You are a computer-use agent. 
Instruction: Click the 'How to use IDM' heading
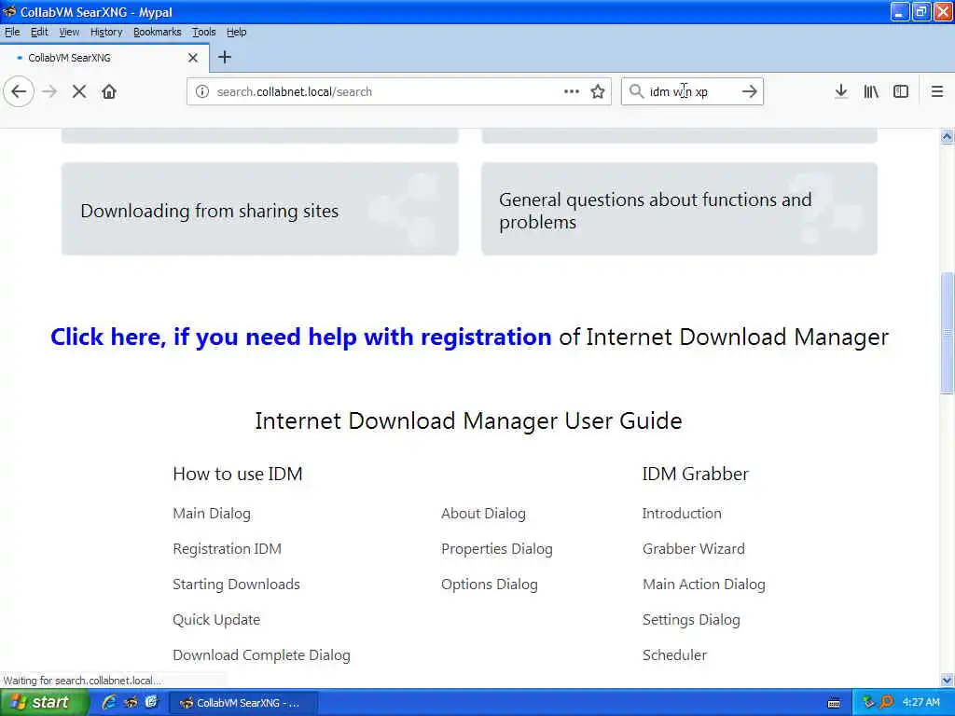point(238,475)
